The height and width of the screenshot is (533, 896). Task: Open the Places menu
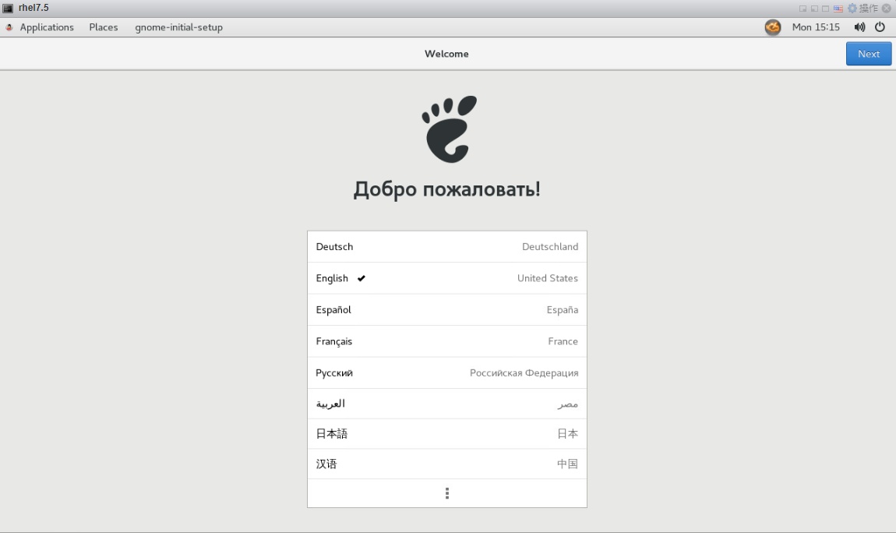click(104, 26)
